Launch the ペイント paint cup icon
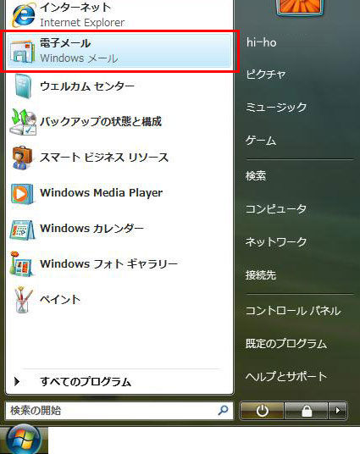The image size is (360, 454). tap(23, 300)
